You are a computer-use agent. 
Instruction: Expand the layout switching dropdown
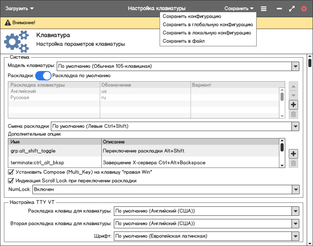(295, 126)
